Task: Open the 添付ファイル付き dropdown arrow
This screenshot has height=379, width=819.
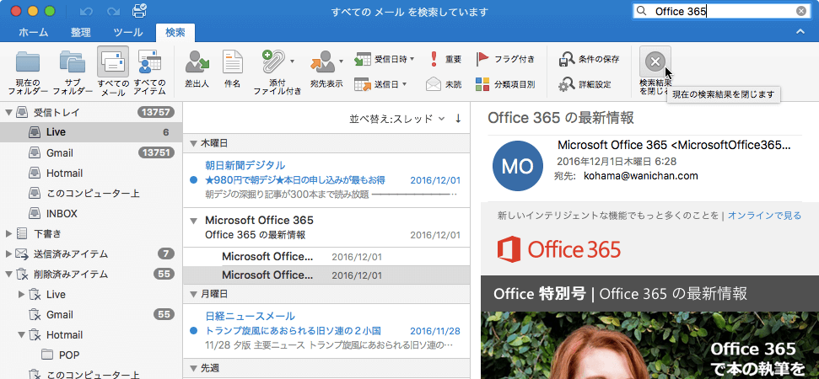Action: tap(292, 61)
